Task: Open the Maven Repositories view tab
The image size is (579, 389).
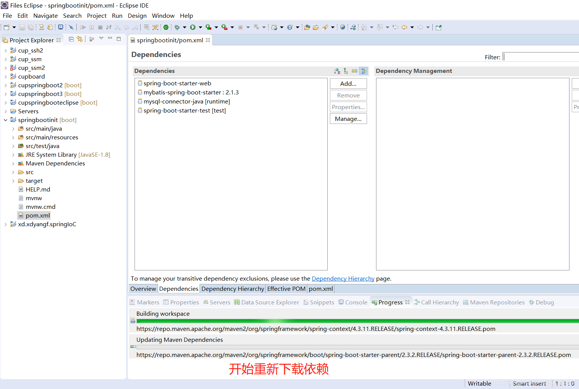Action: click(494, 303)
